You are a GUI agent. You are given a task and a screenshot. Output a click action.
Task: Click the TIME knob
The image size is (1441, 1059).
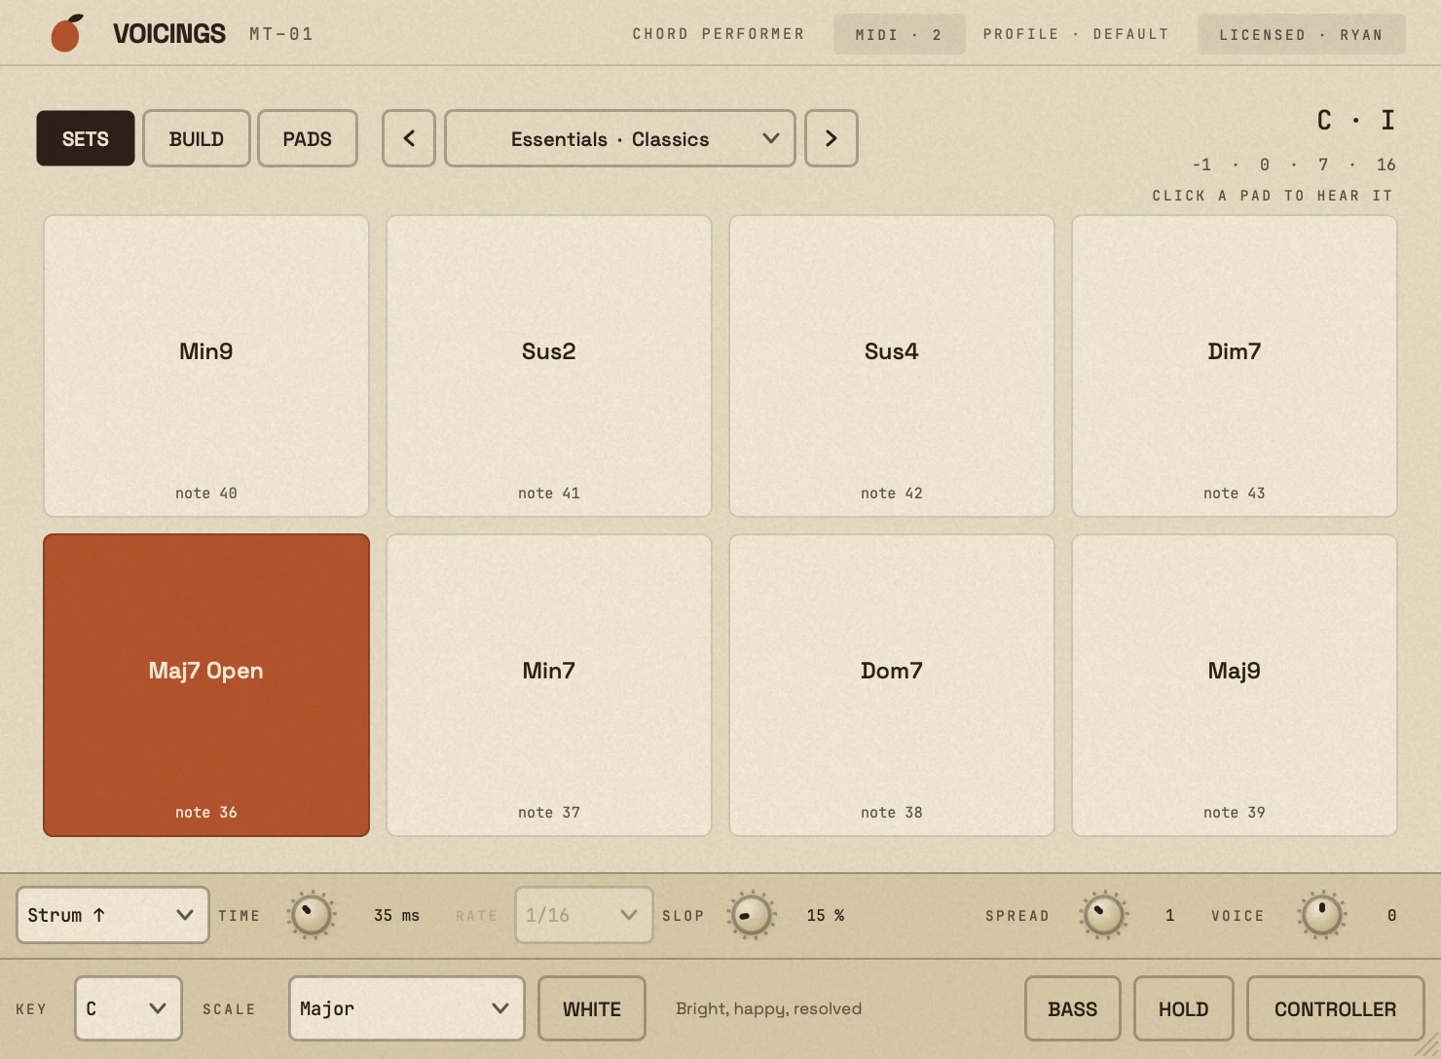coord(312,915)
